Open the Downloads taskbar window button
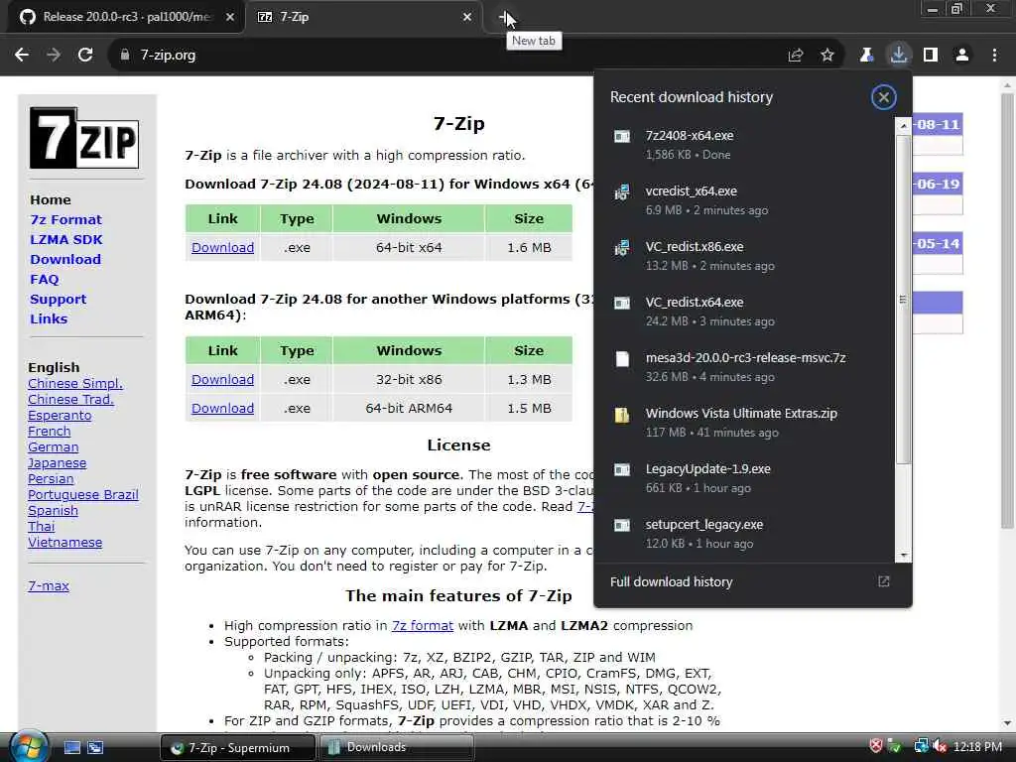This screenshot has height=762, width=1016. [397, 748]
